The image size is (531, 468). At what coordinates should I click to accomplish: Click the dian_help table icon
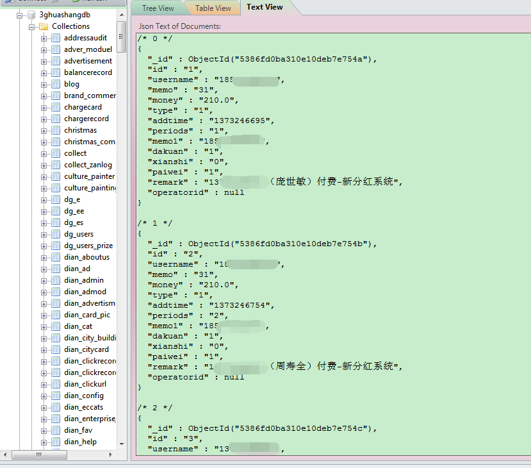pos(56,442)
